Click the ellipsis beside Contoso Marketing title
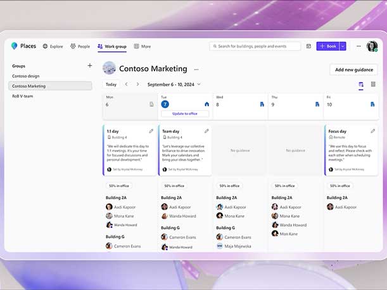 point(196,69)
